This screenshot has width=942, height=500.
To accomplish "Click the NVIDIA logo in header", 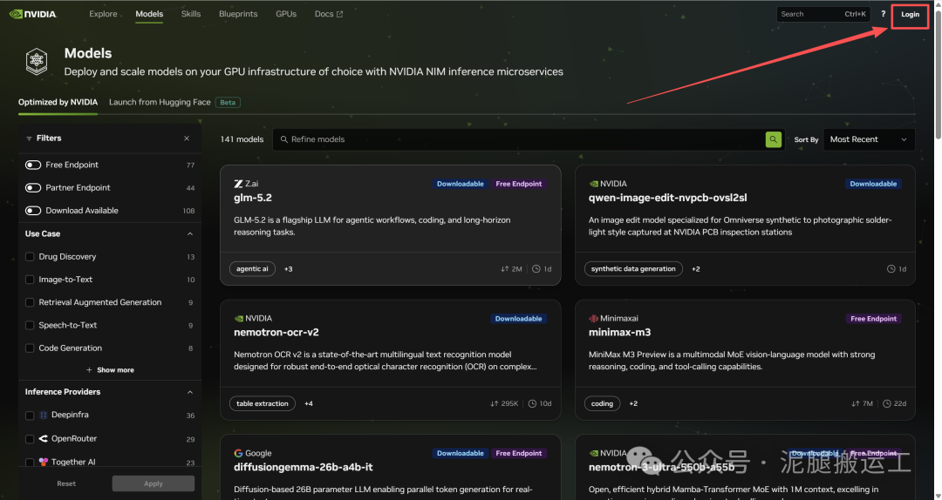I will (x=33, y=14).
